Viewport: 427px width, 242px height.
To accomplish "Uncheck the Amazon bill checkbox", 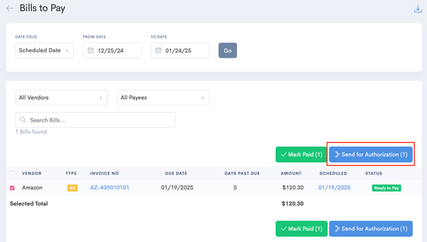I will click(12, 188).
